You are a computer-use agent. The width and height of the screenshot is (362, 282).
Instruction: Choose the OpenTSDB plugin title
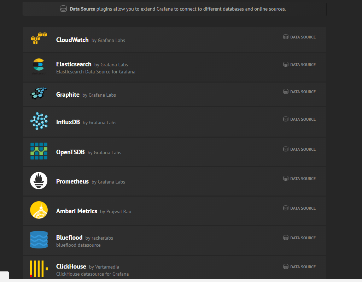point(70,152)
